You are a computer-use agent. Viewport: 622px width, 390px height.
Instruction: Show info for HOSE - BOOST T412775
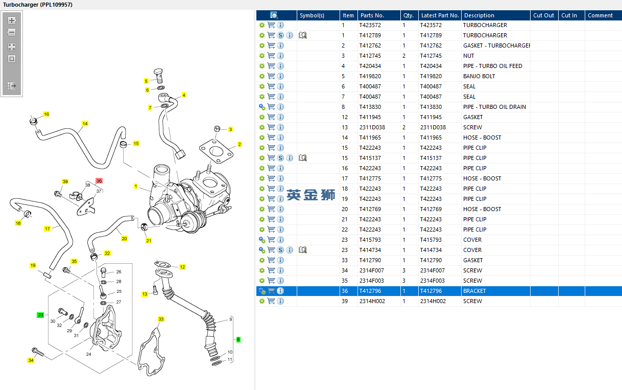click(280, 178)
